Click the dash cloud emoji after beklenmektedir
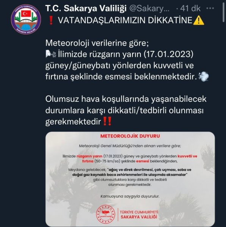Screen dimensions: 226x227 (x=204, y=76)
